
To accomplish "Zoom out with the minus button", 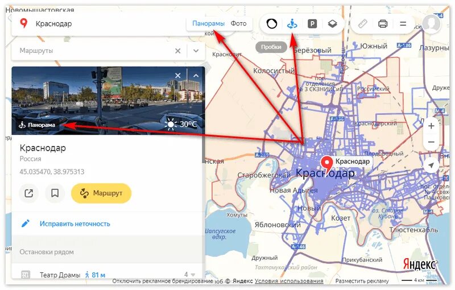I will point(431,142).
